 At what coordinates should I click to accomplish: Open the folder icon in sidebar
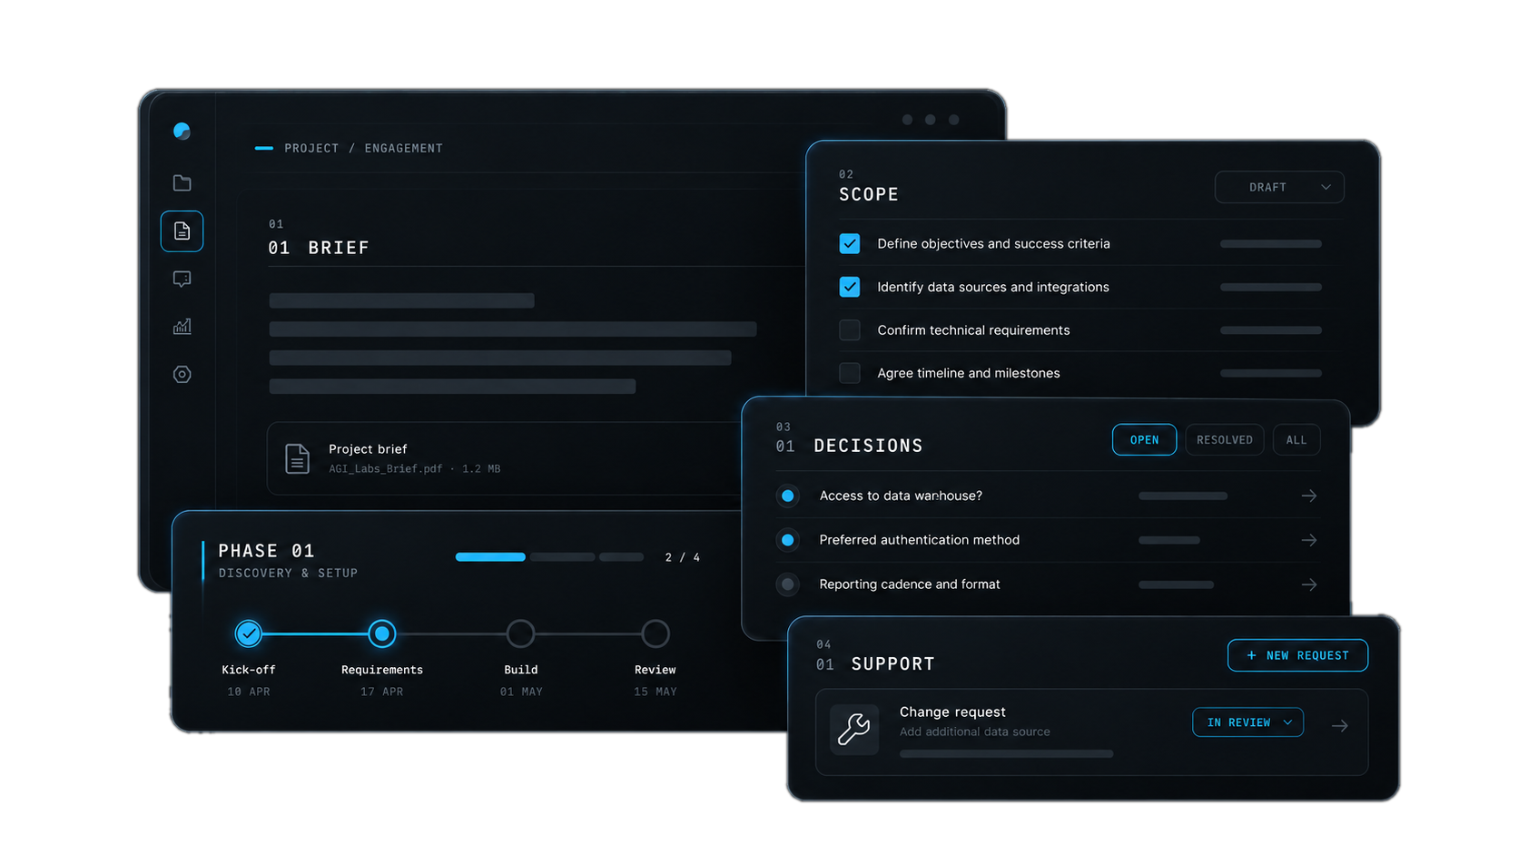(182, 183)
